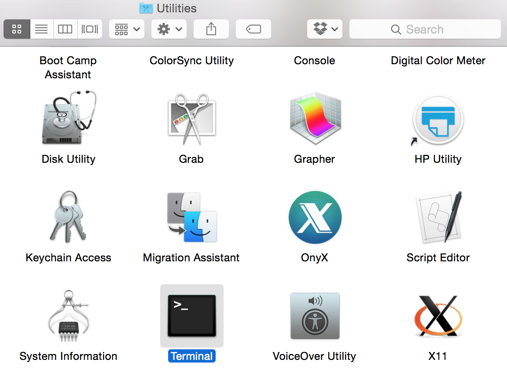Select the Boot Camp Assistant label
The image size is (507, 381).
[68, 67]
